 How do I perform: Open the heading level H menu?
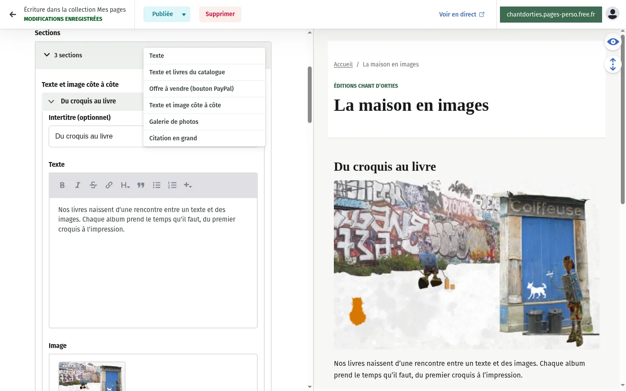[x=125, y=185]
